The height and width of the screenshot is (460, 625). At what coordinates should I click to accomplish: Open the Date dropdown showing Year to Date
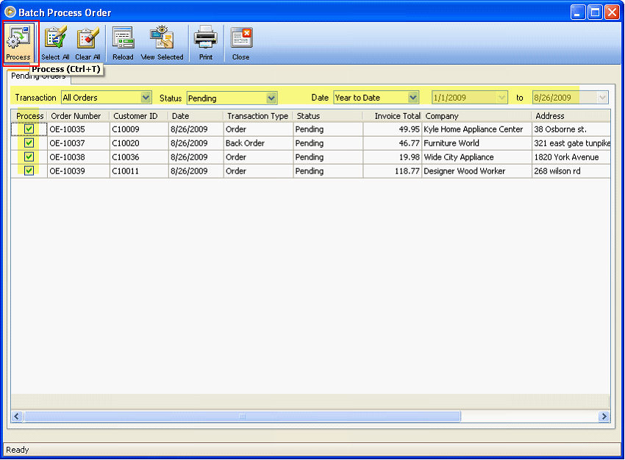coord(413,97)
